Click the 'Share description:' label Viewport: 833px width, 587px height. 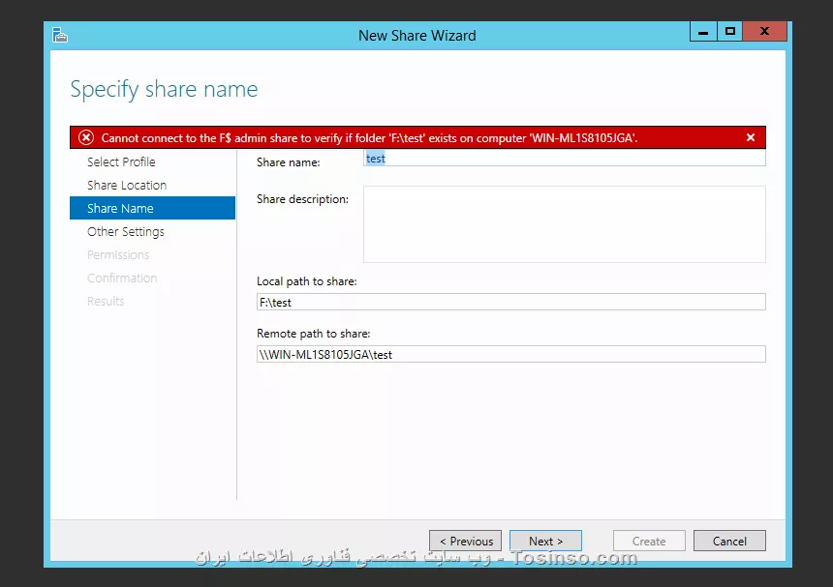click(303, 199)
